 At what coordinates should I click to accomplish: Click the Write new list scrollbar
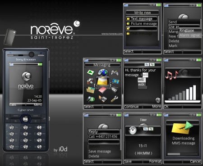point(158,28)
